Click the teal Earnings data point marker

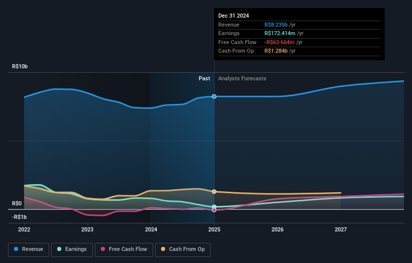(214, 207)
